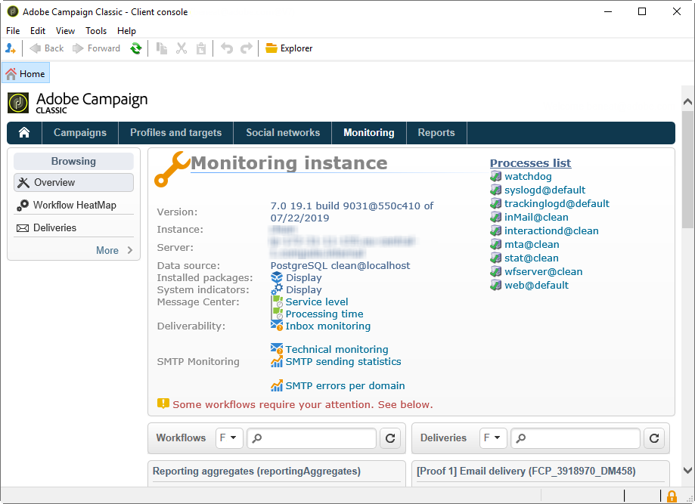Screen dimensions: 695x504
Task: Switch to the Monitoring tab
Action: click(369, 132)
